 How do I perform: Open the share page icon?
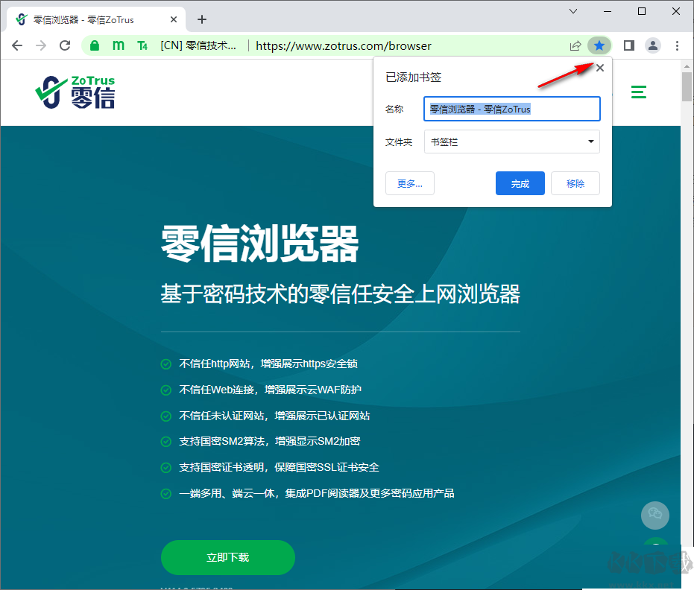(575, 45)
